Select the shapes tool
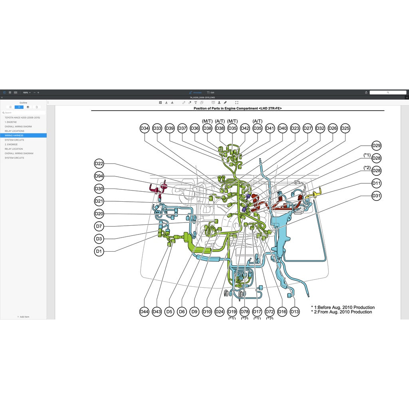Screen dimensions: 409x409 click(x=202, y=103)
